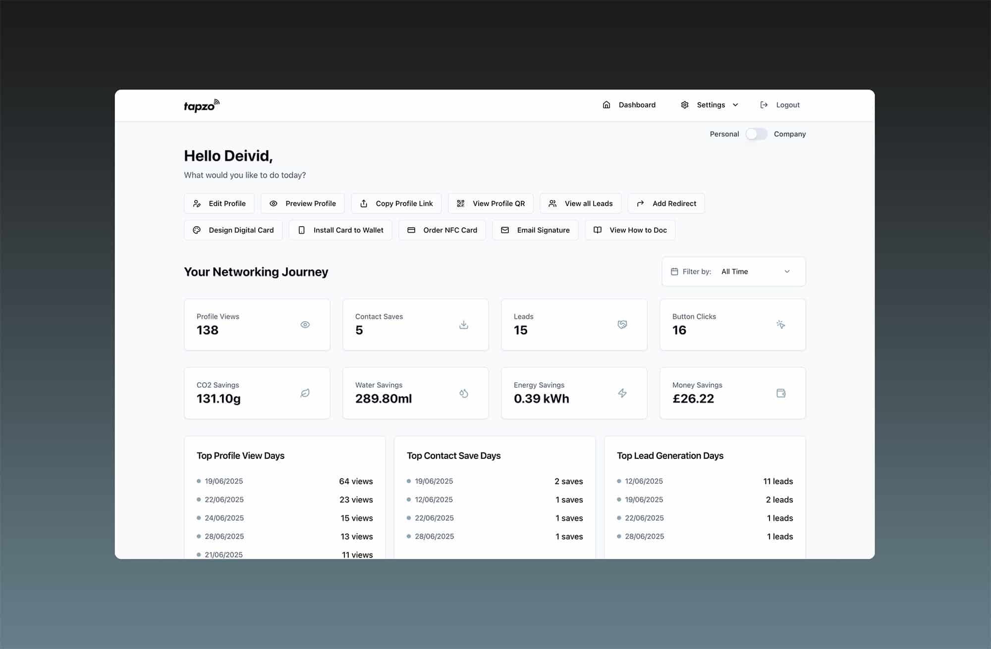Viewport: 991px width, 649px height.
Task: Click the Edit Profile button
Action: point(219,203)
